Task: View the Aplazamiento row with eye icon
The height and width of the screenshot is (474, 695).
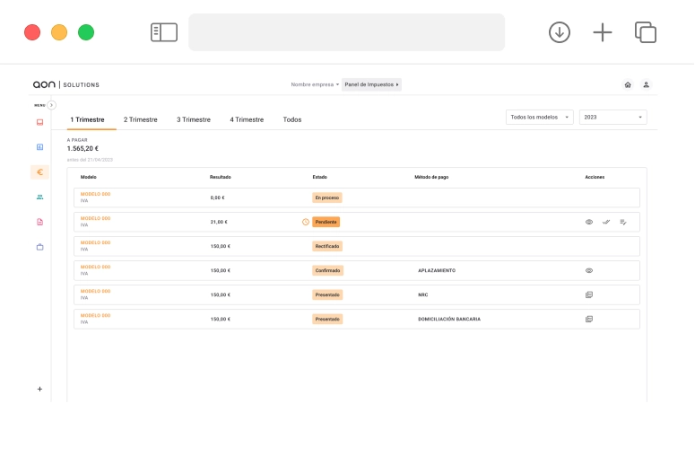Action: coord(589,270)
